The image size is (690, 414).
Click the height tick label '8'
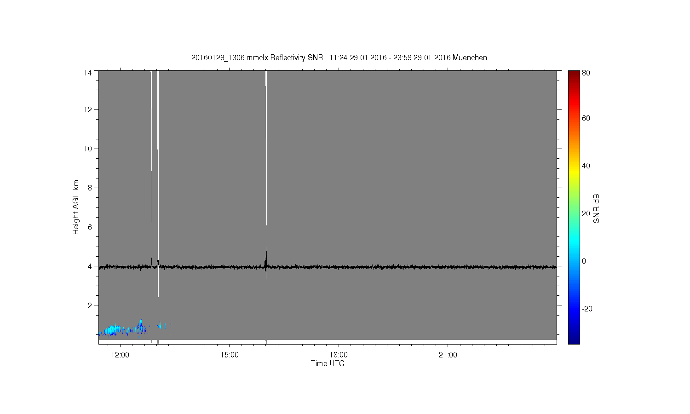pyautogui.click(x=90, y=188)
